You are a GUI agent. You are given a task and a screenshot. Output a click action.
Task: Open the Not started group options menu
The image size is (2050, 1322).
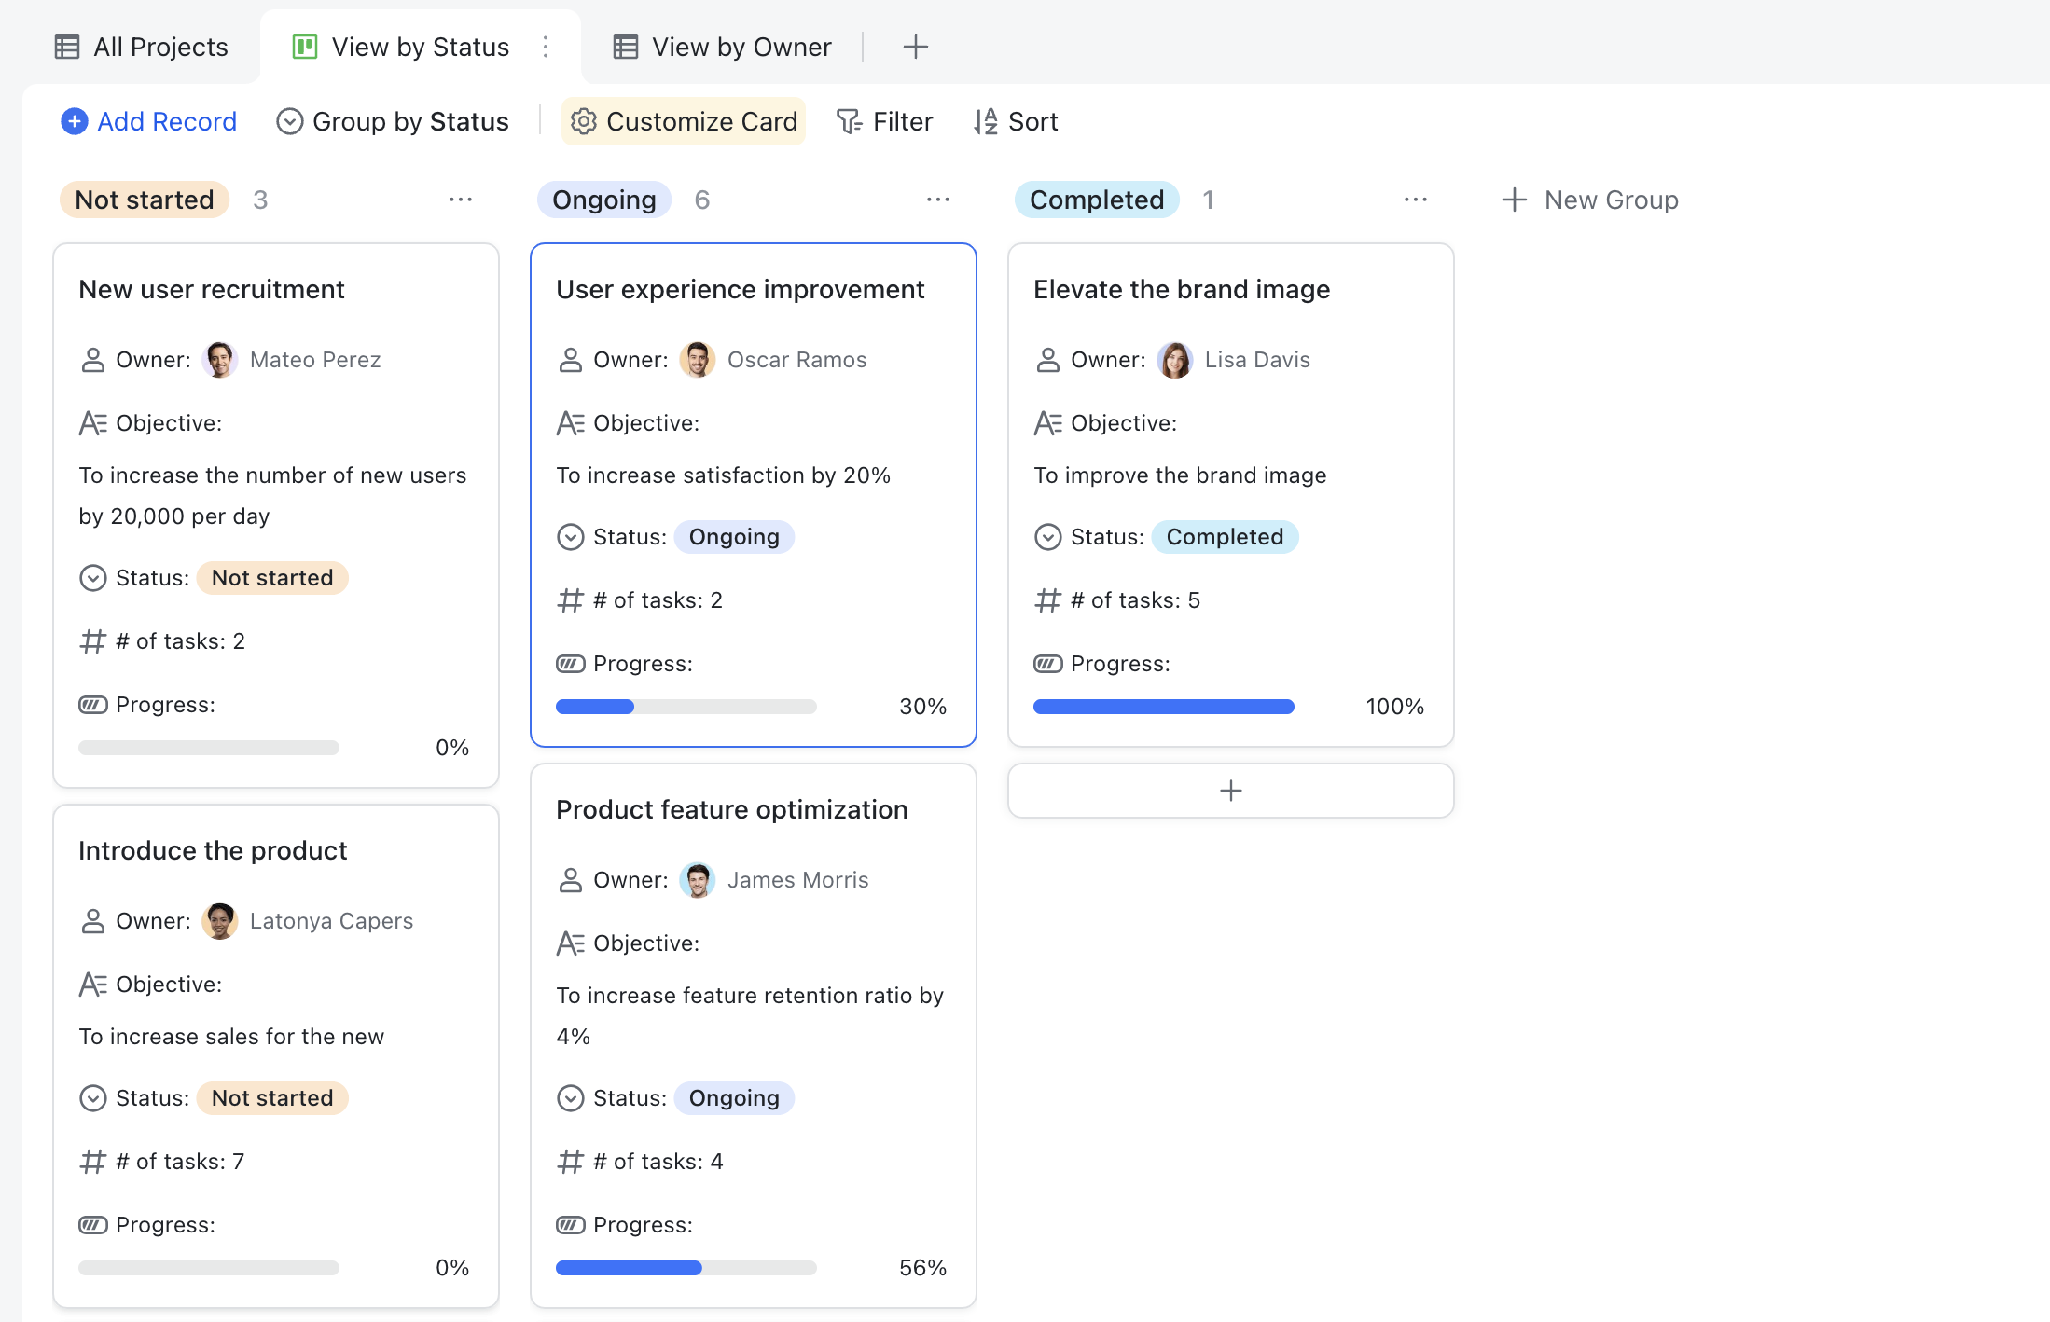(x=461, y=200)
